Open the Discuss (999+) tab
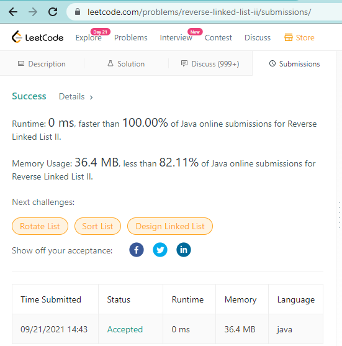The image size is (342, 346). coord(210,64)
